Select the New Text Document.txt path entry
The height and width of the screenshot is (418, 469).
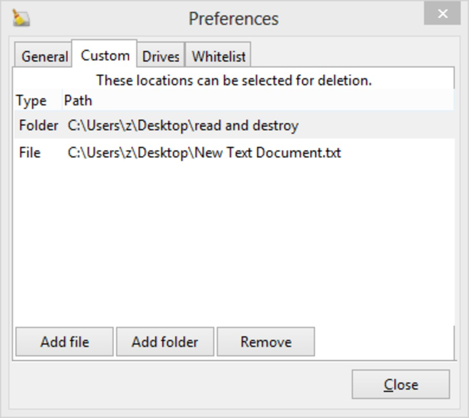pos(204,153)
